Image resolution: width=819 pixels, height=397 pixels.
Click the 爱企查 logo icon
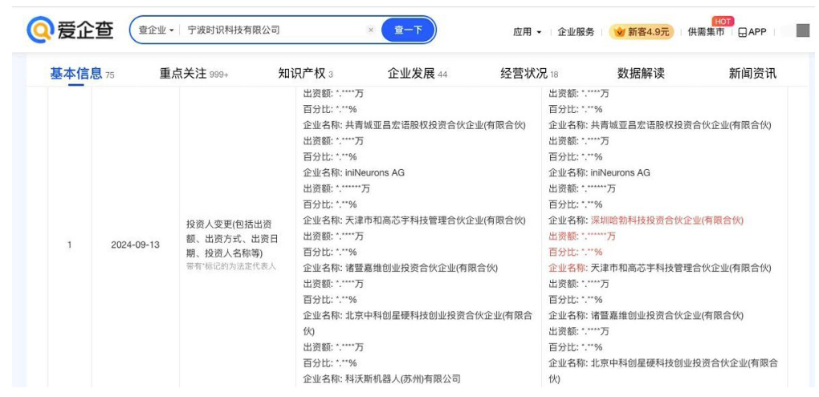[x=40, y=30]
